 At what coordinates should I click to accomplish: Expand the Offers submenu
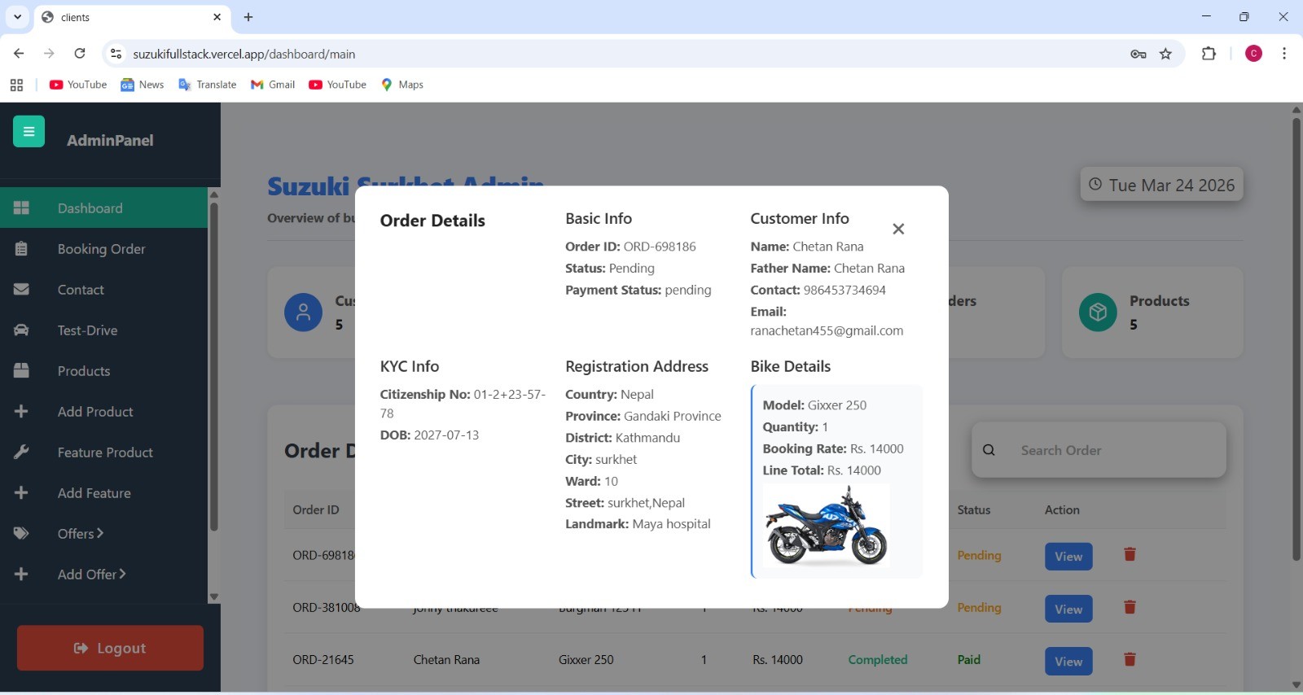coord(81,534)
